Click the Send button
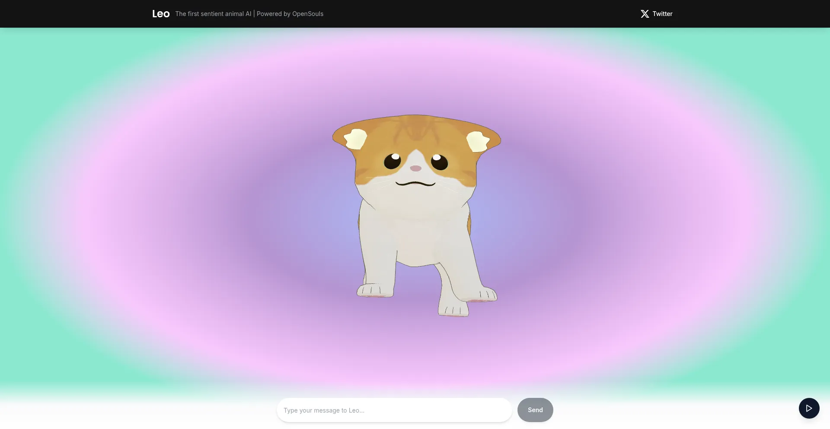This screenshot has height=429, width=830. click(535, 410)
